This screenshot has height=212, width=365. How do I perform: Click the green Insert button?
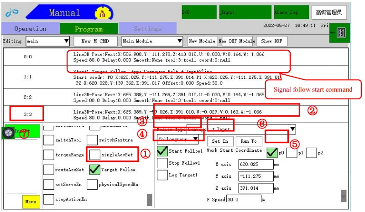pos(26,131)
